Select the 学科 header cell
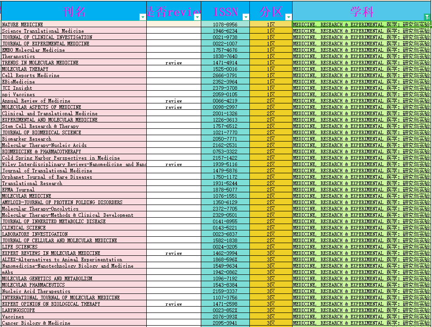 pyautogui.click(x=362, y=11)
